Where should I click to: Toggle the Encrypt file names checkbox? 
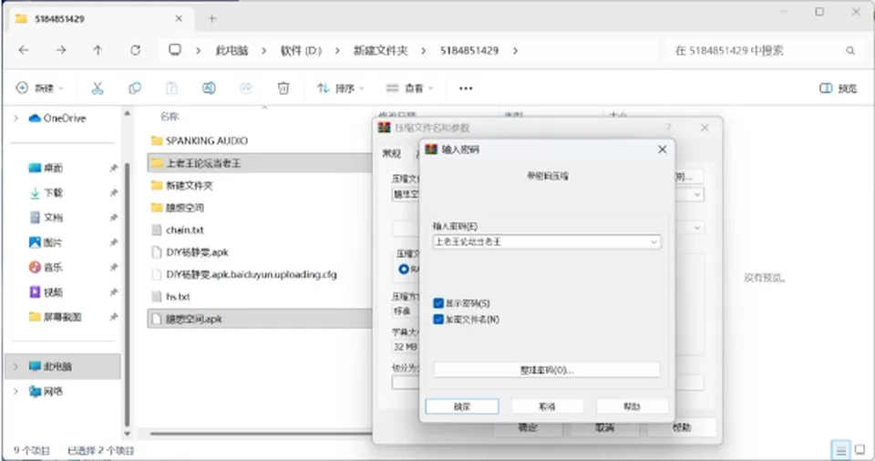(438, 319)
